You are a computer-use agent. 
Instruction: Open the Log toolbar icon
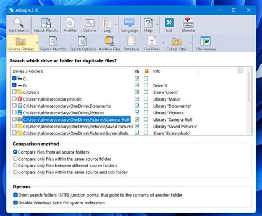[x=107, y=23]
